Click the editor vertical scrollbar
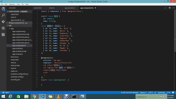The height and width of the screenshot is (99, 176). tap(175, 31)
